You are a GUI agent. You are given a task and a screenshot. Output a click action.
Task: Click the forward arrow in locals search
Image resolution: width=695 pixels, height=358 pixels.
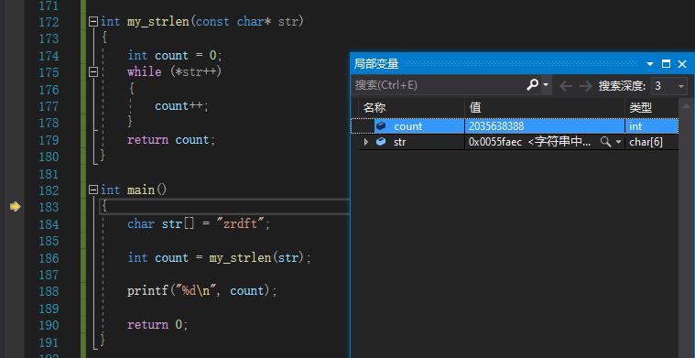(585, 86)
